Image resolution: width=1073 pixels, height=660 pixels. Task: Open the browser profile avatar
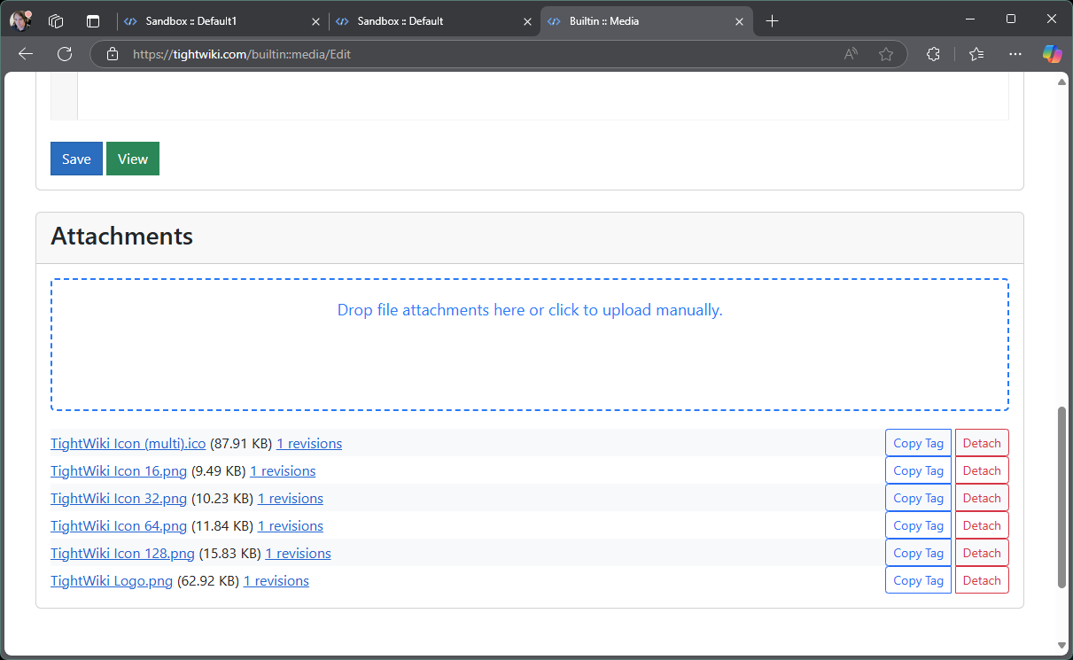point(20,20)
